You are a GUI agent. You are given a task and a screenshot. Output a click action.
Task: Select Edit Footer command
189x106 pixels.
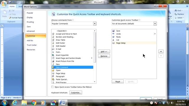point(72,43)
